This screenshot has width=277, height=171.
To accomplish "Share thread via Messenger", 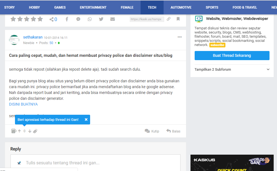I will (78, 19).
